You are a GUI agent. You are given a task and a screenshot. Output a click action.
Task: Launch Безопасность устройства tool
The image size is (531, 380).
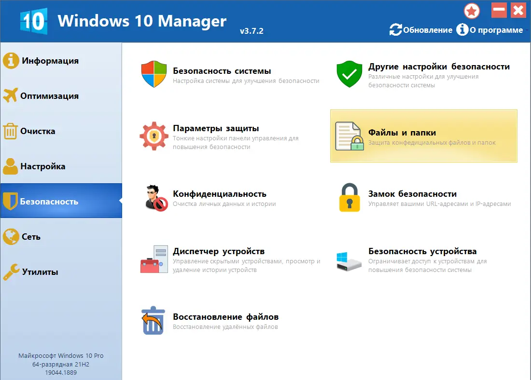[424, 259]
